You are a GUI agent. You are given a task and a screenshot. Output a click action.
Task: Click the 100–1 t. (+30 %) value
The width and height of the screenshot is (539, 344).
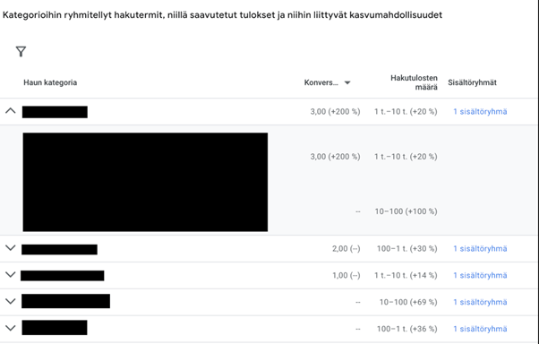pos(407,248)
